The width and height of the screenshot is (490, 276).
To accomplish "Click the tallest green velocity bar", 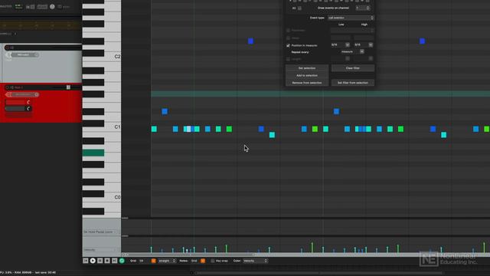I will click(312, 247).
